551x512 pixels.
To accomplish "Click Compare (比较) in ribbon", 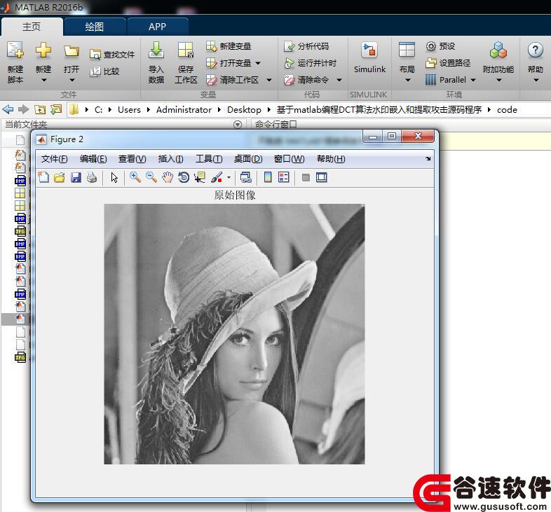I will (104, 71).
